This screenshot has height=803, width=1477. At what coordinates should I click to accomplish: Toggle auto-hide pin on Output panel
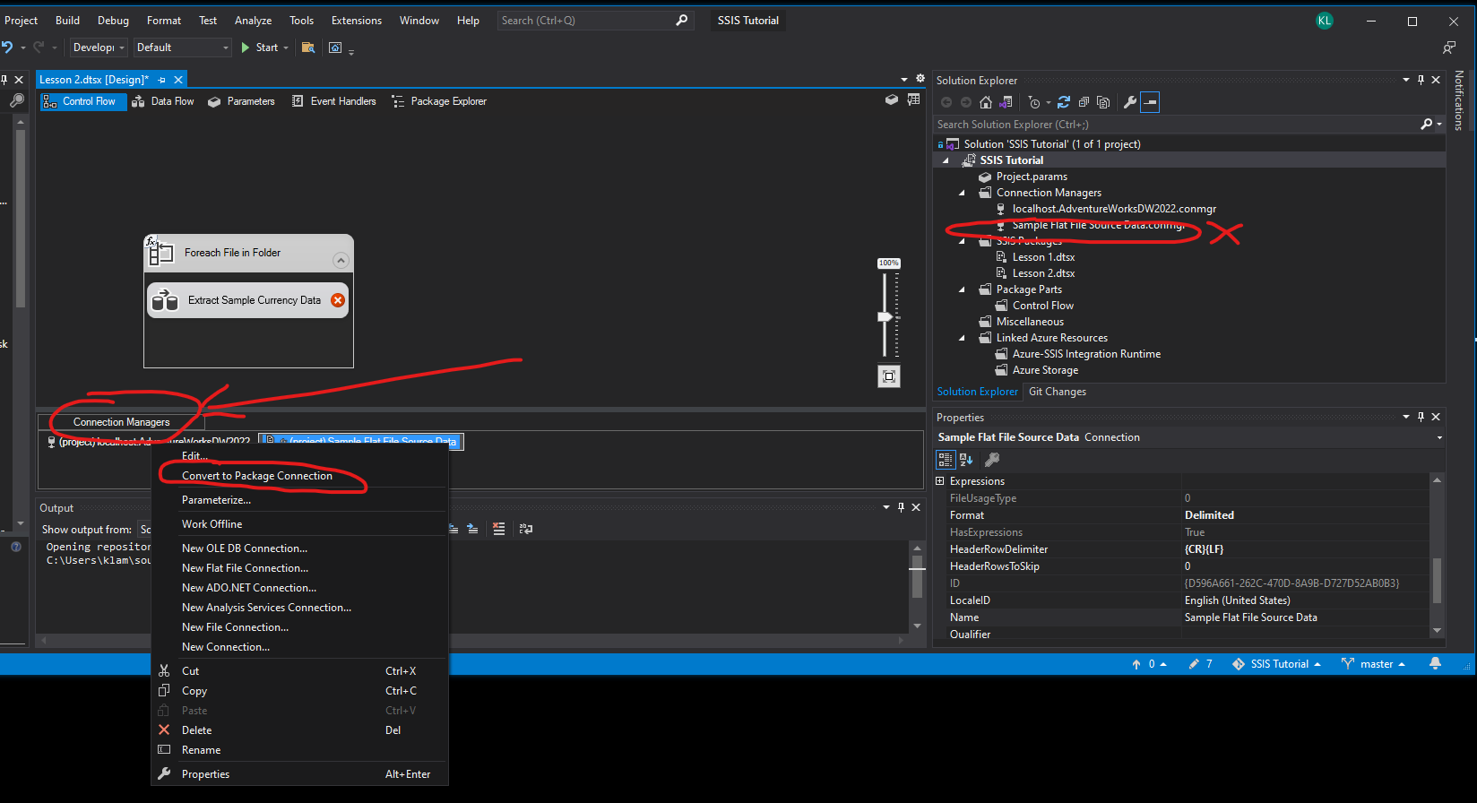pos(901,507)
